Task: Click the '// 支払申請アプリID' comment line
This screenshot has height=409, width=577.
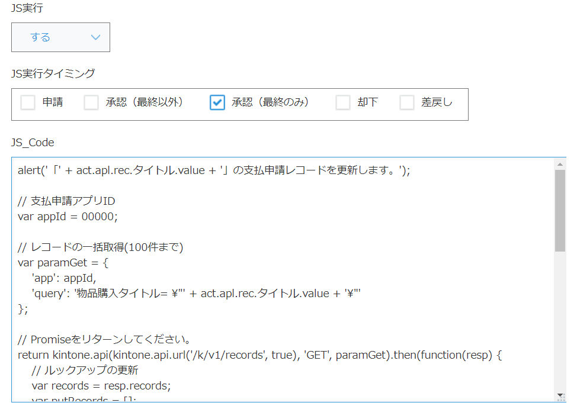Action: point(66,201)
